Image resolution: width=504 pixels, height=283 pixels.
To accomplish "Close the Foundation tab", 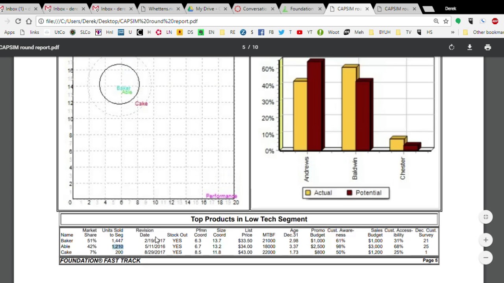I will [x=320, y=9].
